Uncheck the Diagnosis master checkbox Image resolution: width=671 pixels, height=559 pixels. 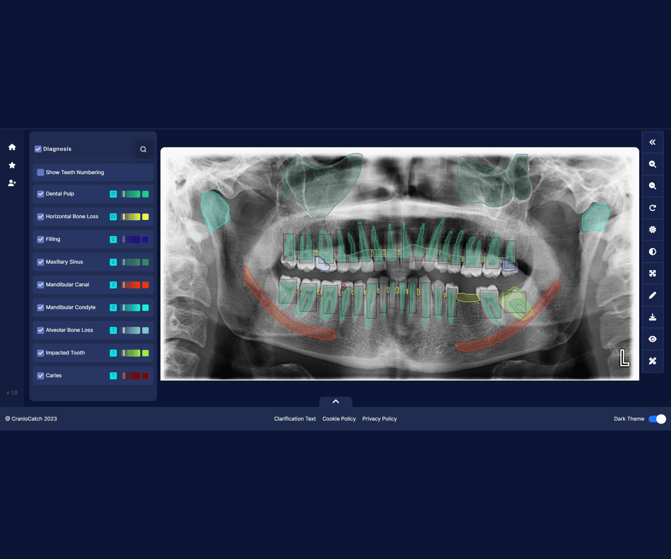[x=38, y=149]
